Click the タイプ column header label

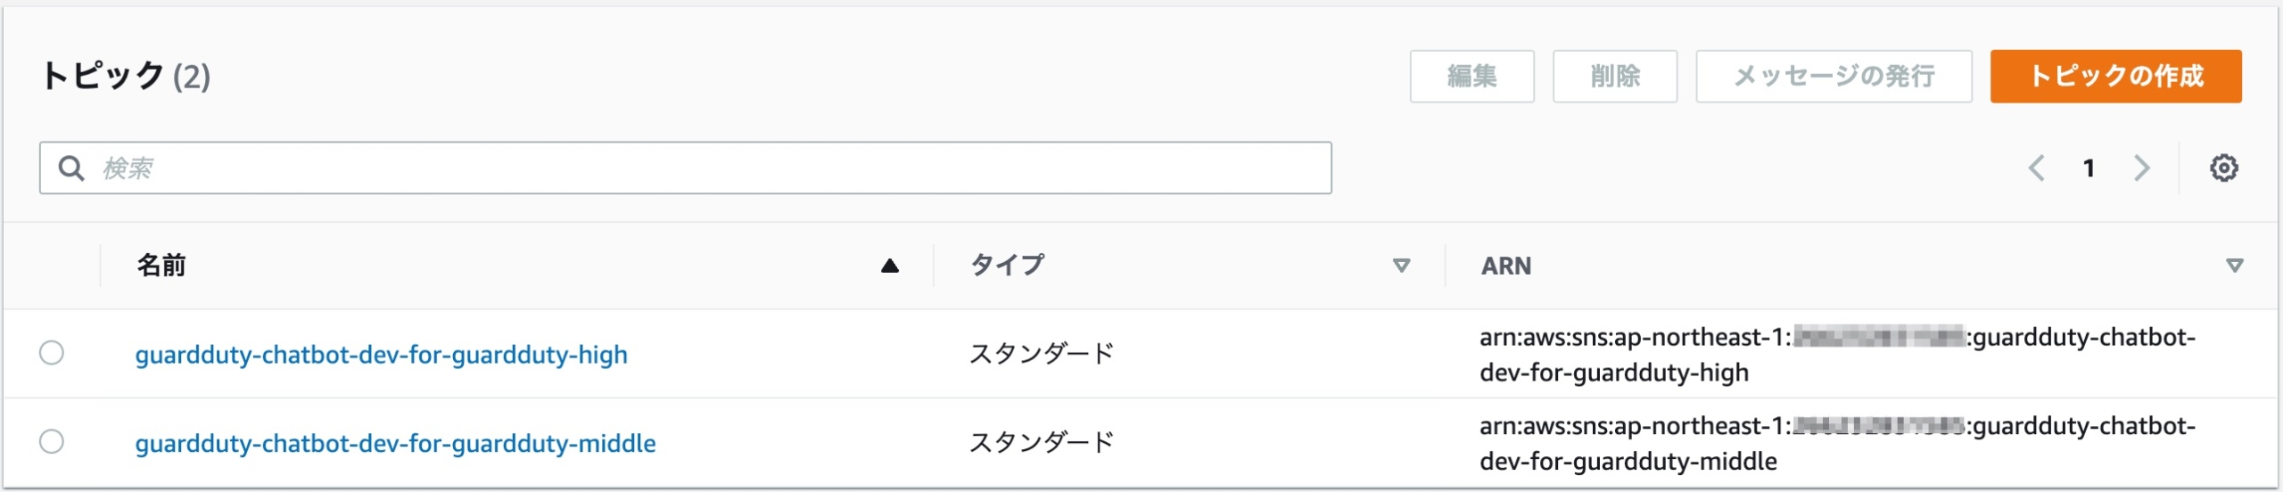tap(1007, 266)
